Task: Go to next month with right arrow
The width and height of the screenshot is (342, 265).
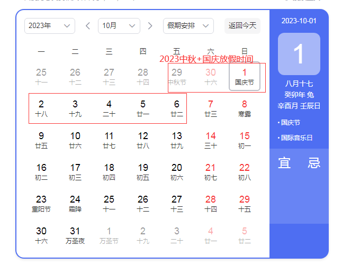Action: (x=150, y=25)
